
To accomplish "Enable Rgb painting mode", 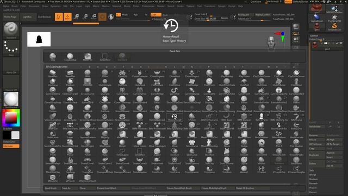I will click(x=135, y=15).
